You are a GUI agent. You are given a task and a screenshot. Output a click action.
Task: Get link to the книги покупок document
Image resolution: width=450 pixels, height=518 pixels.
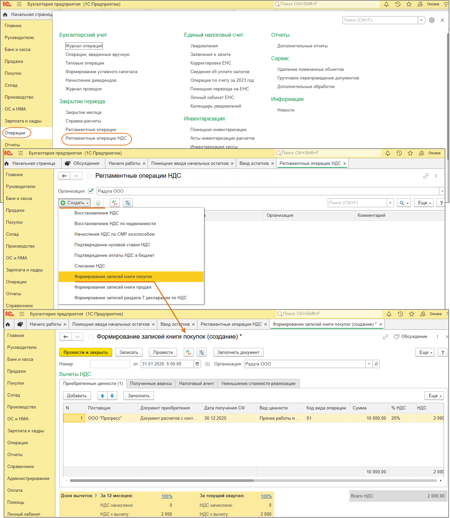point(385,337)
